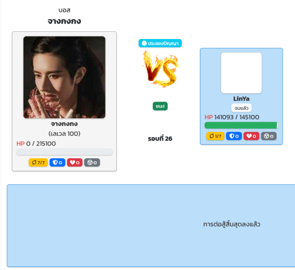Click LinYa's red broken-heart badge
This screenshot has width=295, height=270.
tap(251, 136)
